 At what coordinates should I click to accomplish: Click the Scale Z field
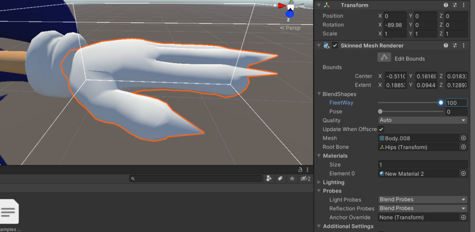tap(456, 33)
